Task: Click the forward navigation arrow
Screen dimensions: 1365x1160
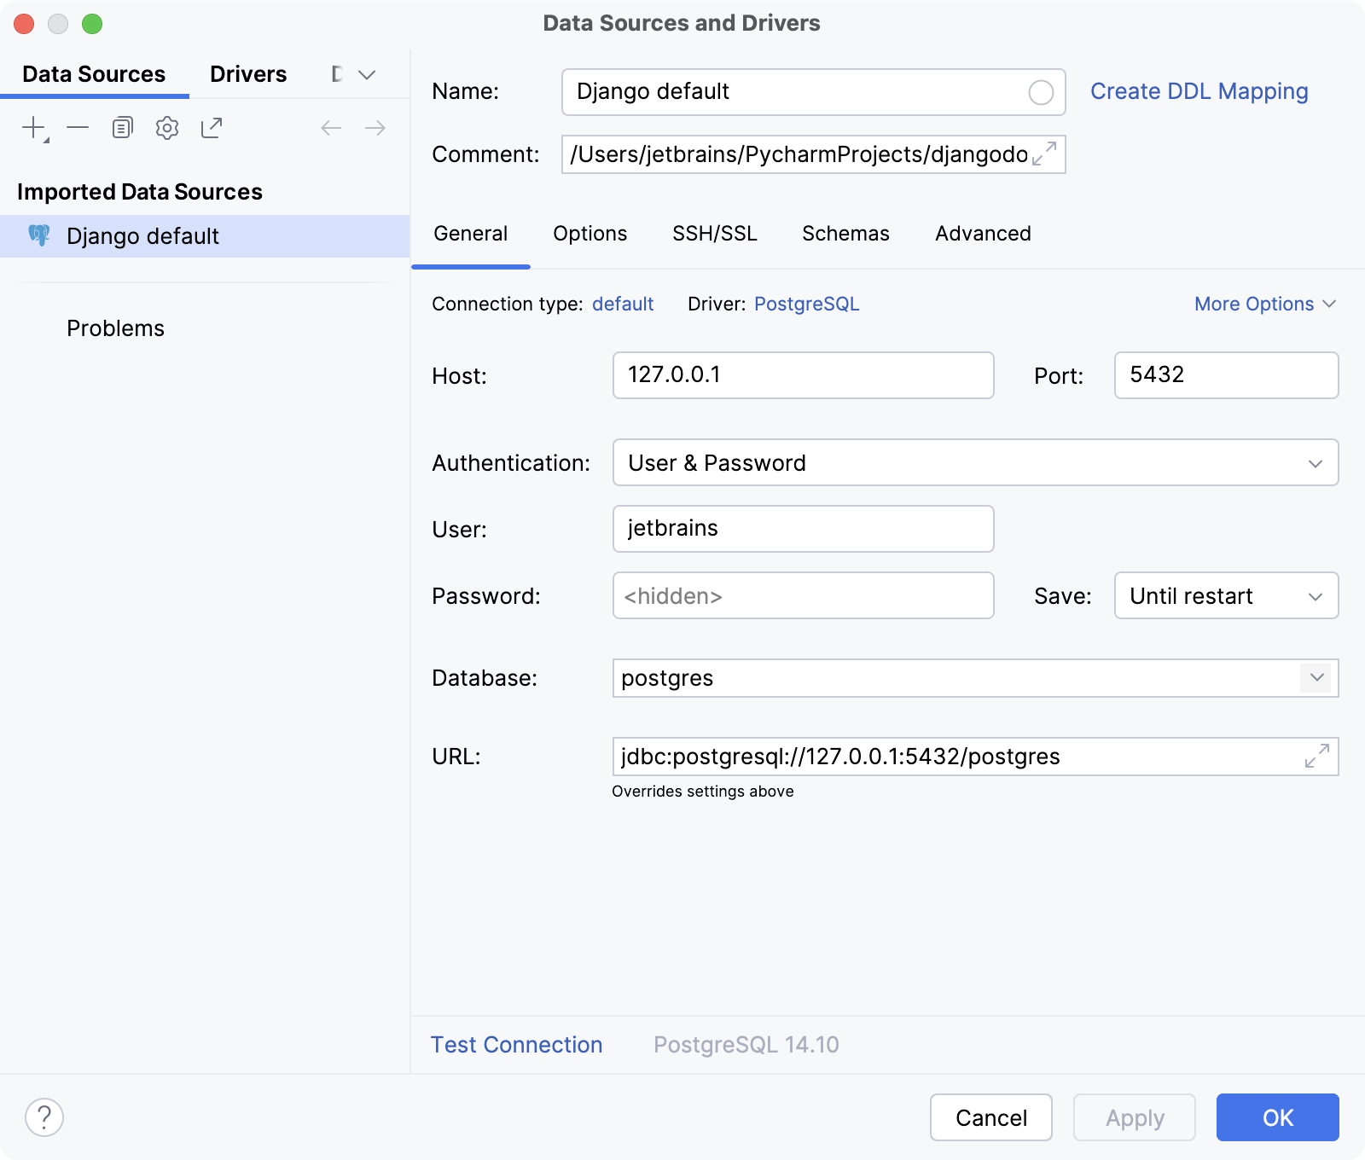Action: point(374,127)
